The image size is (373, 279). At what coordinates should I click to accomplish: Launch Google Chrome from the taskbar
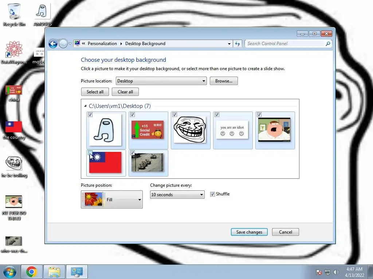pyautogui.click(x=32, y=272)
